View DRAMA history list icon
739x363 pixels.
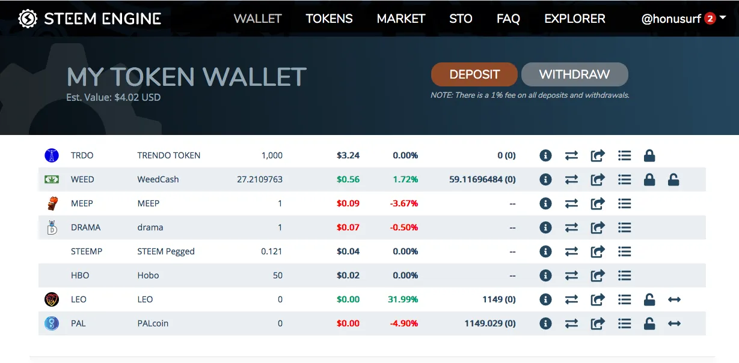pyautogui.click(x=624, y=227)
